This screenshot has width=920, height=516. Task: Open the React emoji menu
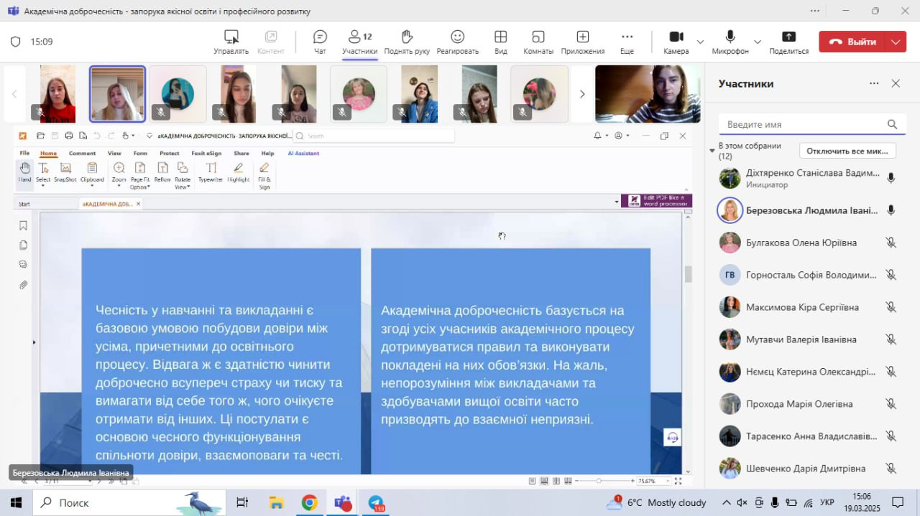(x=457, y=42)
